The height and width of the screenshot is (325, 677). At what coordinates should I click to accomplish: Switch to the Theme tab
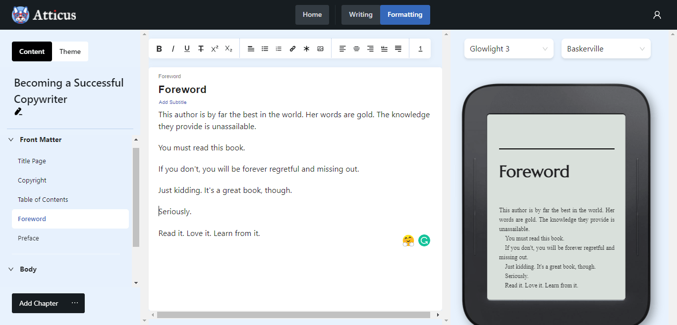(x=70, y=51)
